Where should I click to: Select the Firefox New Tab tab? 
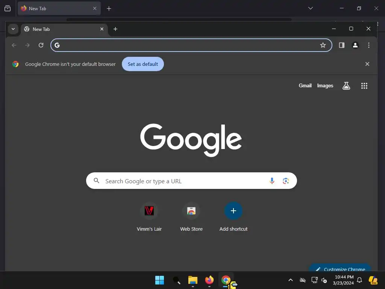coord(59,9)
